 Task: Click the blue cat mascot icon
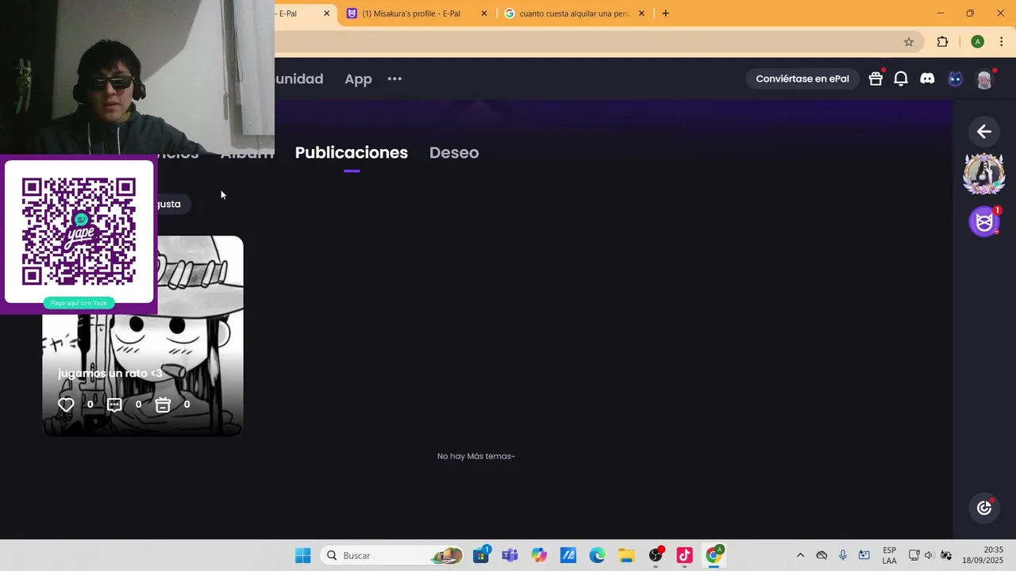pos(956,79)
